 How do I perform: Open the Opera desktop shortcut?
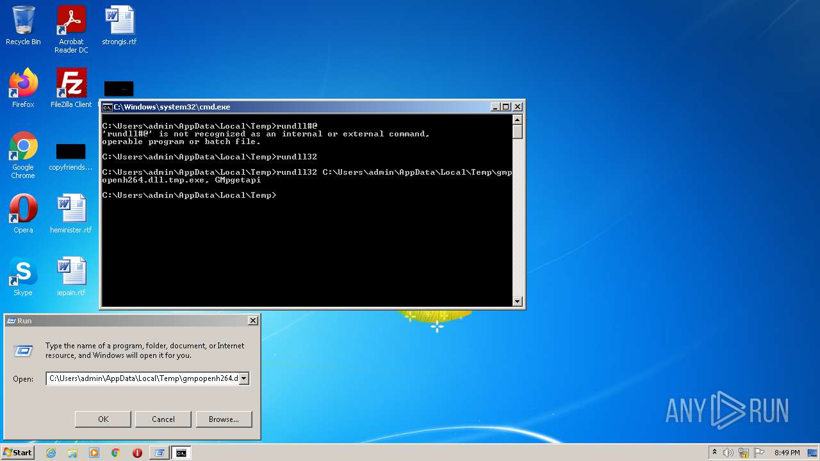click(23, 214)
